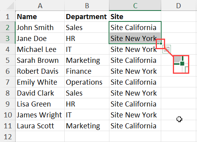Select row 7 header
Screen dimensions: 197x142
click(8, 82)
